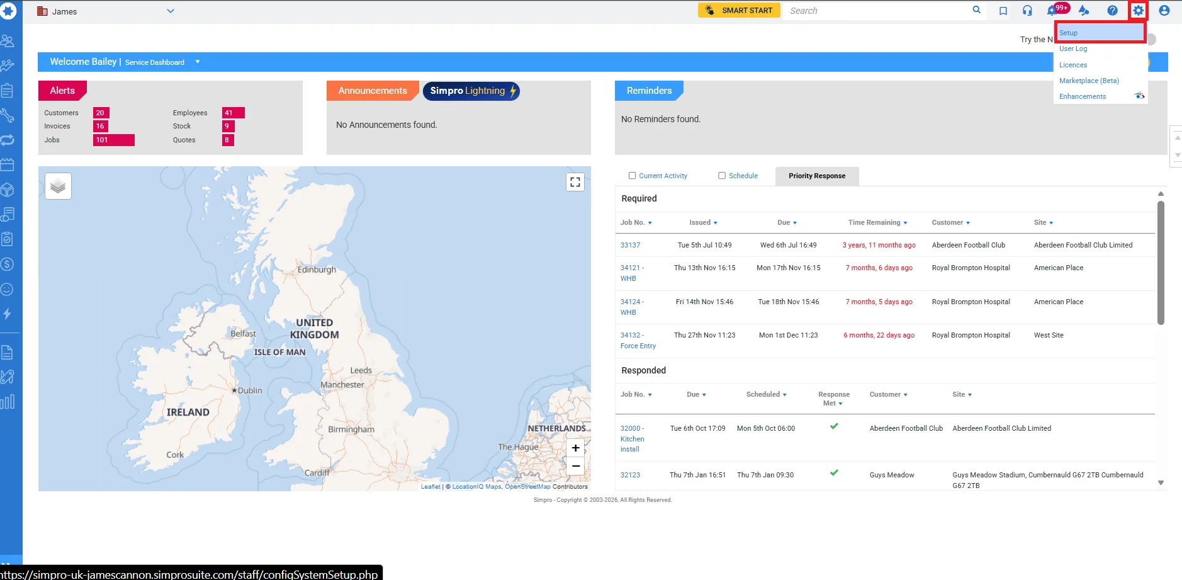Viewport: 1182px width, 580px height.
Task: Open job 34132 - Force Entry link
Action: click(638, 341)
